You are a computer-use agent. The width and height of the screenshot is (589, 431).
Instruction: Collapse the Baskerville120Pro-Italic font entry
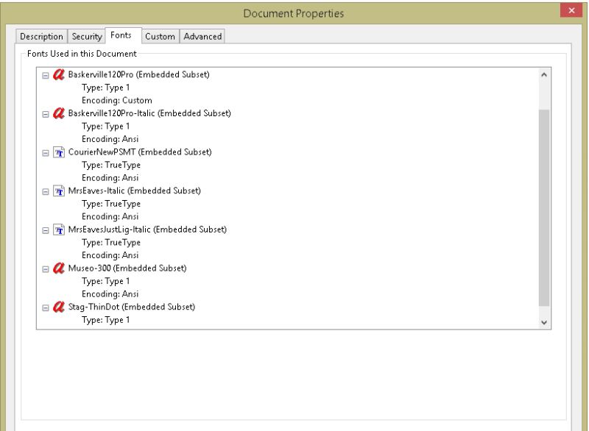pos(46,114)
